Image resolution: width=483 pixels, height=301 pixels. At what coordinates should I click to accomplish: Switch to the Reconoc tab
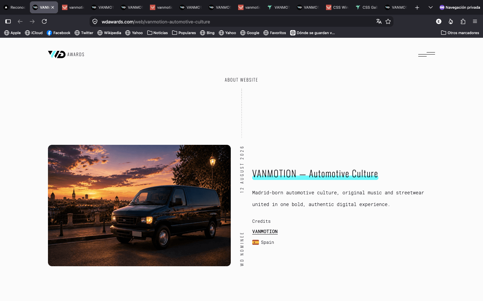tap(15, 7)
